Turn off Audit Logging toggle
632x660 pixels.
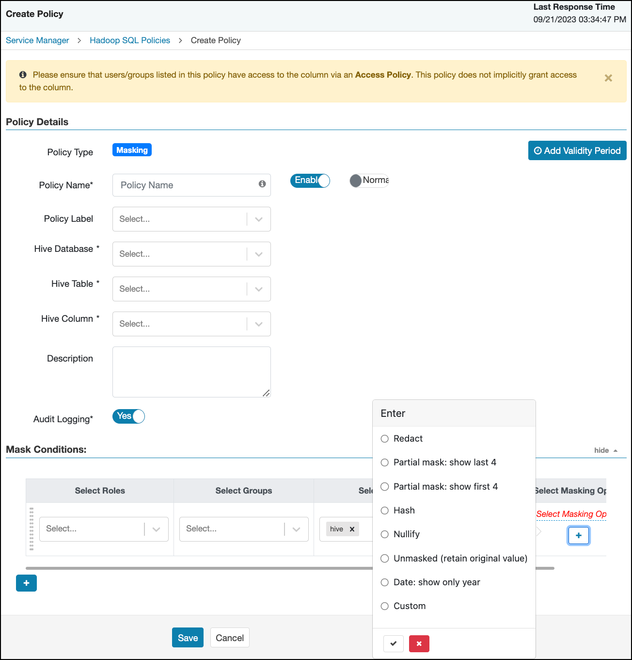pos(129,416)
